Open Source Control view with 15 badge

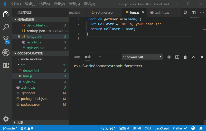(6, 40)
